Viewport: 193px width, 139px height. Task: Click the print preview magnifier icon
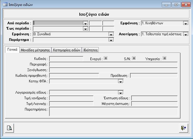pyautogui.click(x=10, y=128)
